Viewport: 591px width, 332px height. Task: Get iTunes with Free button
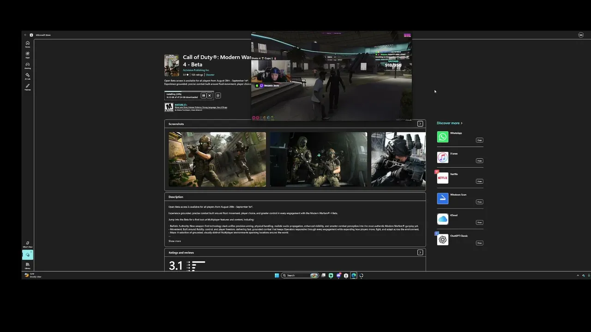tap(480, 160)
